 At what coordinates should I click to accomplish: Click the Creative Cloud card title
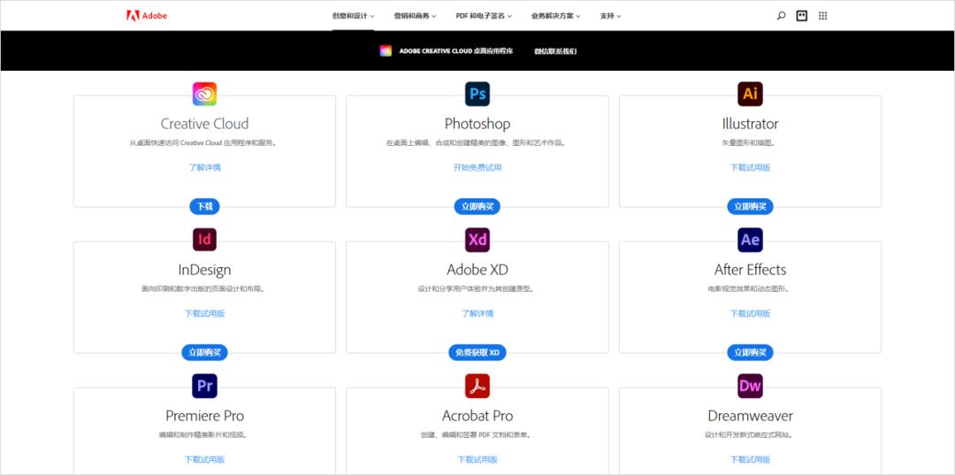204,124
